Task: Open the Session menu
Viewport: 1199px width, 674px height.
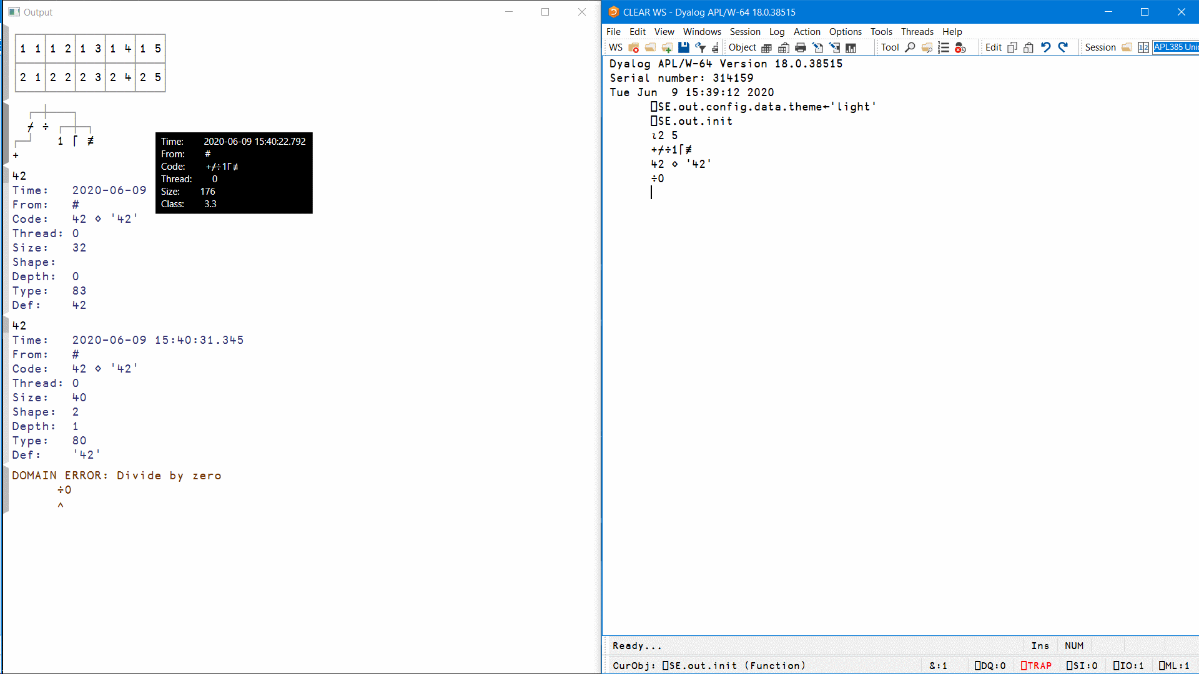Action: click(x=745, y=32)
